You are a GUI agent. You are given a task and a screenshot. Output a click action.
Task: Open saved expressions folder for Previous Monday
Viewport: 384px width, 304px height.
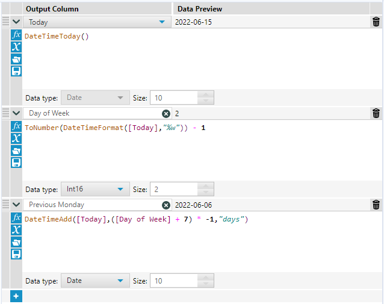[16, 242]
